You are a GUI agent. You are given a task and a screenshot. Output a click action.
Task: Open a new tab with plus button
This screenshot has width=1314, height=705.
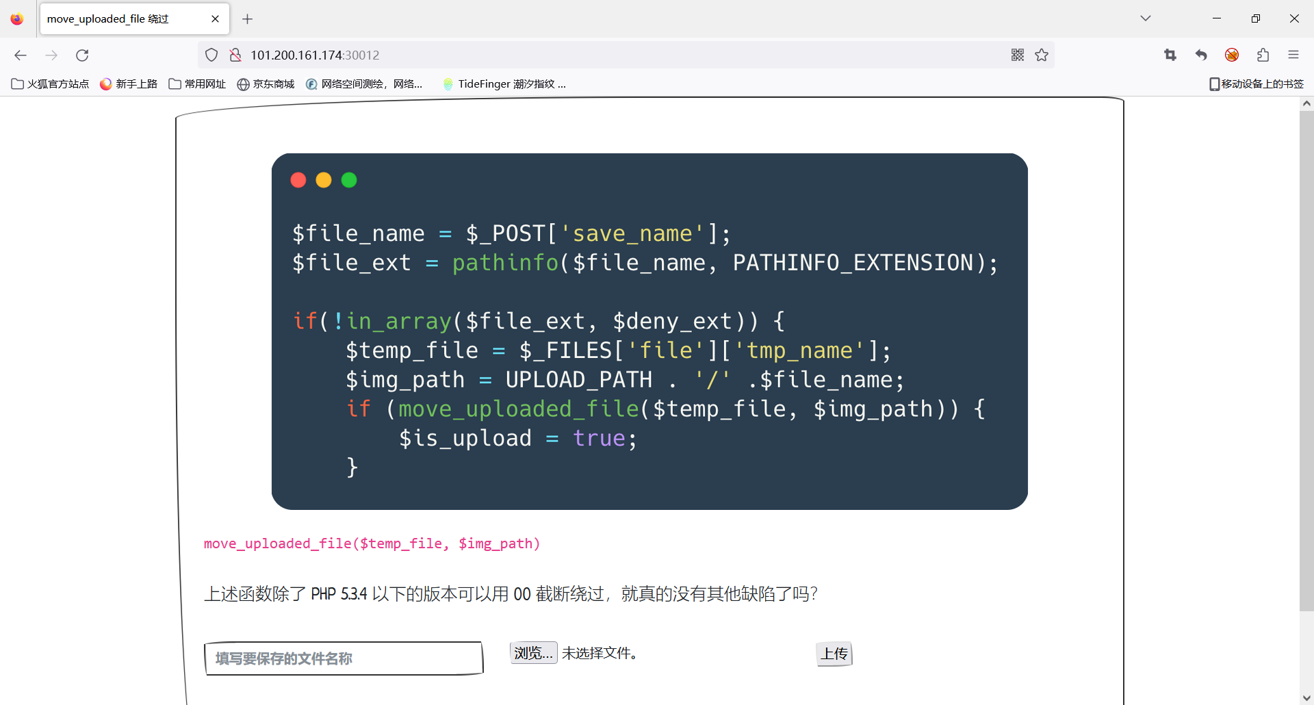[x=248, y=19]
